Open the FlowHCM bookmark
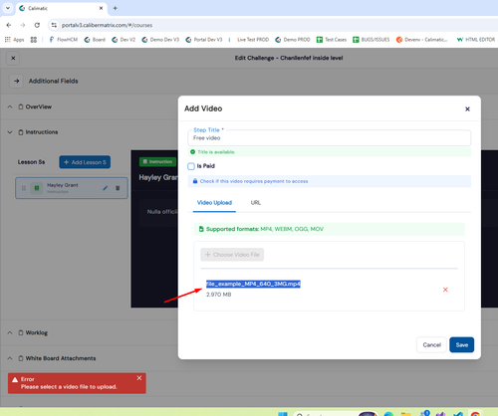The height and width of the screenshot is (416, 498). (x=63, y=40)
